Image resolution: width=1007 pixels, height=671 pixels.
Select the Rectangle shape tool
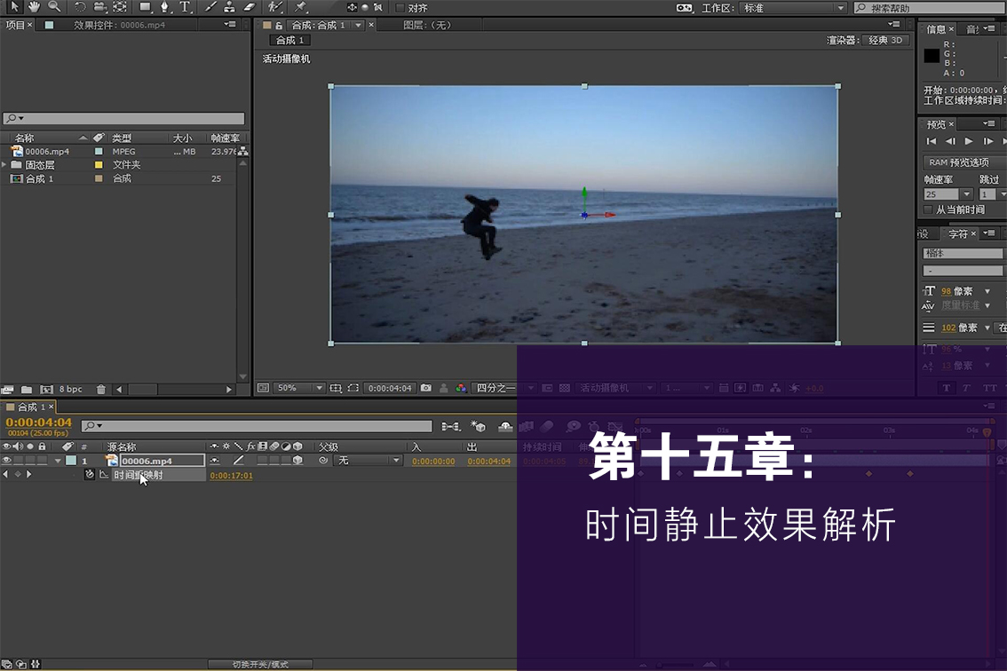pyautogui.click(x=145, y=7)
